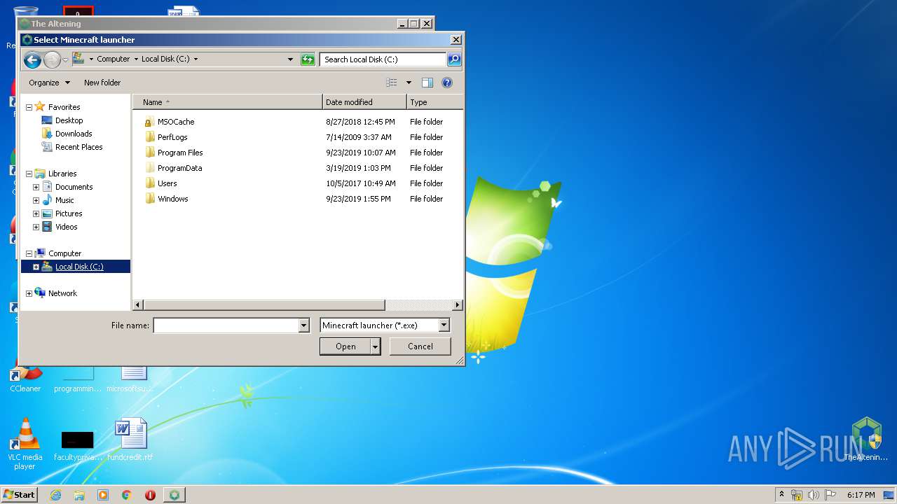Select the MSOCache folder icon
The height and width of the screenshot is (504, 897).
pyautogui.click(x=149, y=122)
